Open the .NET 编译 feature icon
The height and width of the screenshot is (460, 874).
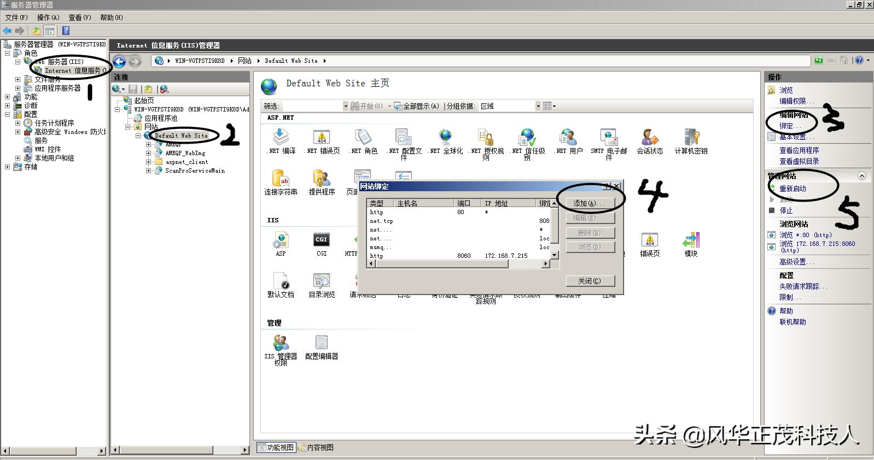pos(281,137)
